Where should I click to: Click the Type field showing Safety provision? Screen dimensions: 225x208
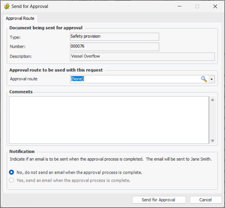click(114, 37)
